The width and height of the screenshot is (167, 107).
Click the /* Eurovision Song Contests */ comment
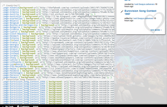tap(21, 80)
